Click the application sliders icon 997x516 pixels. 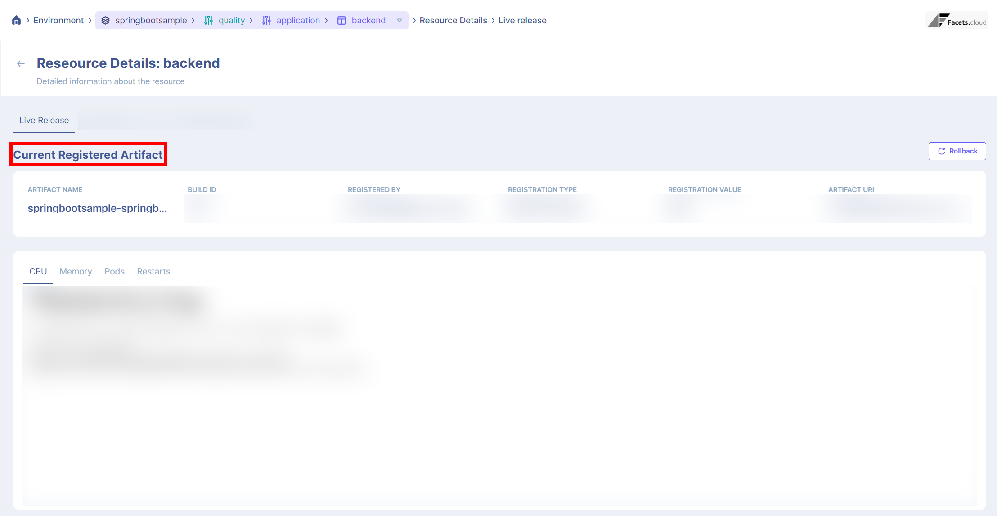(266, 20)
